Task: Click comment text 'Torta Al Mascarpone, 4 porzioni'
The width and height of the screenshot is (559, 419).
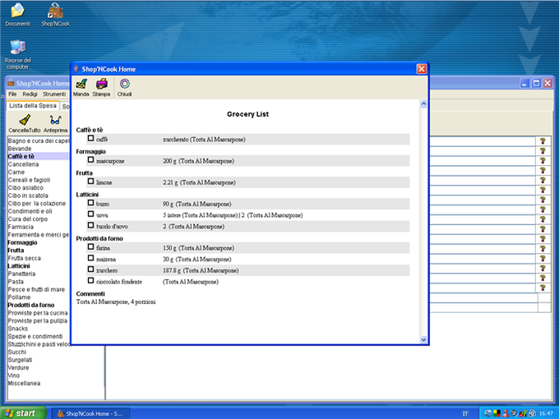Action: (116, 302)
